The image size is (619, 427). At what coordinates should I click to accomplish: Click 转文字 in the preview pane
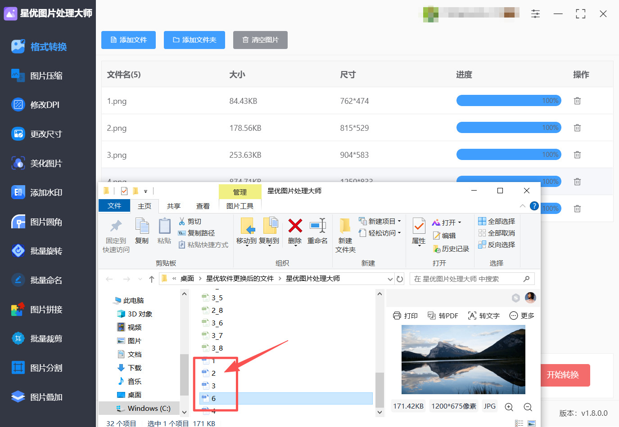(x=484, y=316)
